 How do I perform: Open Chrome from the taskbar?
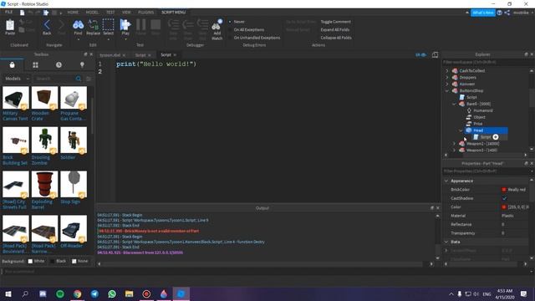[x=78, y=293]
